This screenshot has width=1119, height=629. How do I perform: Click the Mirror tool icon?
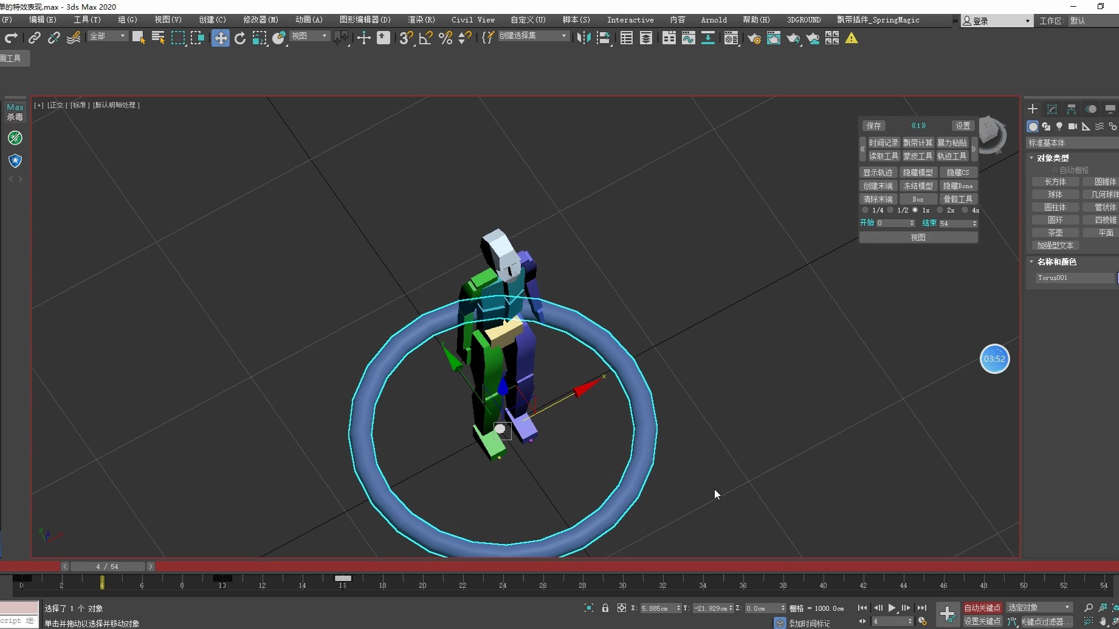tap(584, 38)
